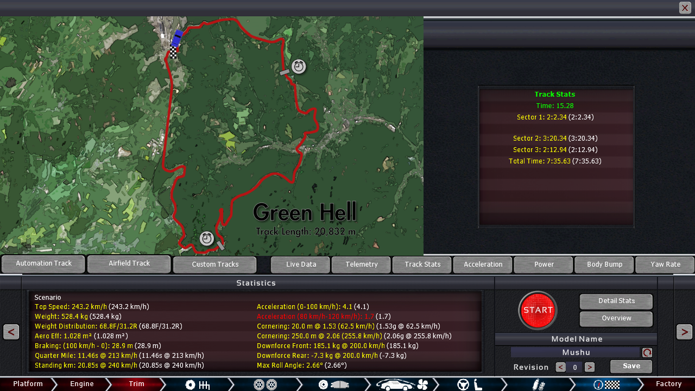Go to previous page with left arrow button

[11, 331]
